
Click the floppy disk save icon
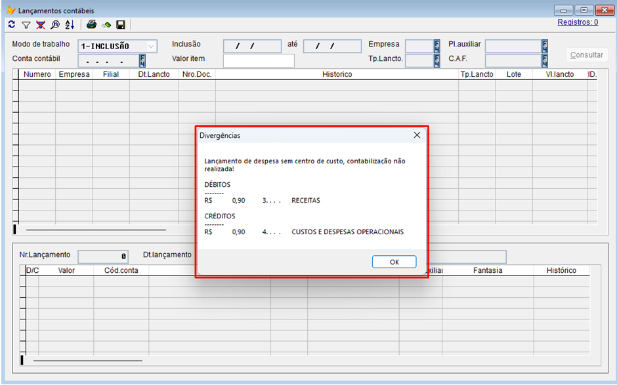tap(121, 24)
